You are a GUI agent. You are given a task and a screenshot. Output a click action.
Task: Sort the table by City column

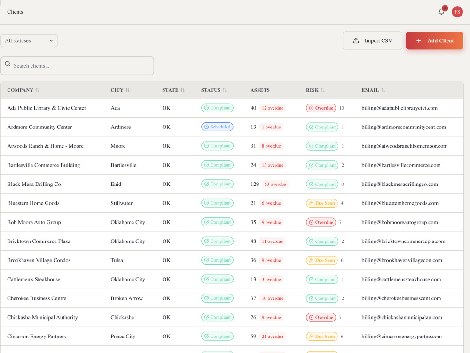(120, 90)
